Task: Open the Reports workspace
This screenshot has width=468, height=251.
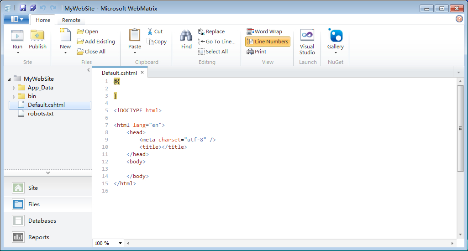Action: [48, 237]
